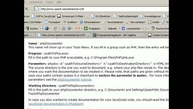The image size is (193, 109).
Task: Close the Programmiertagebuch tab
Action: click(143, 35)
